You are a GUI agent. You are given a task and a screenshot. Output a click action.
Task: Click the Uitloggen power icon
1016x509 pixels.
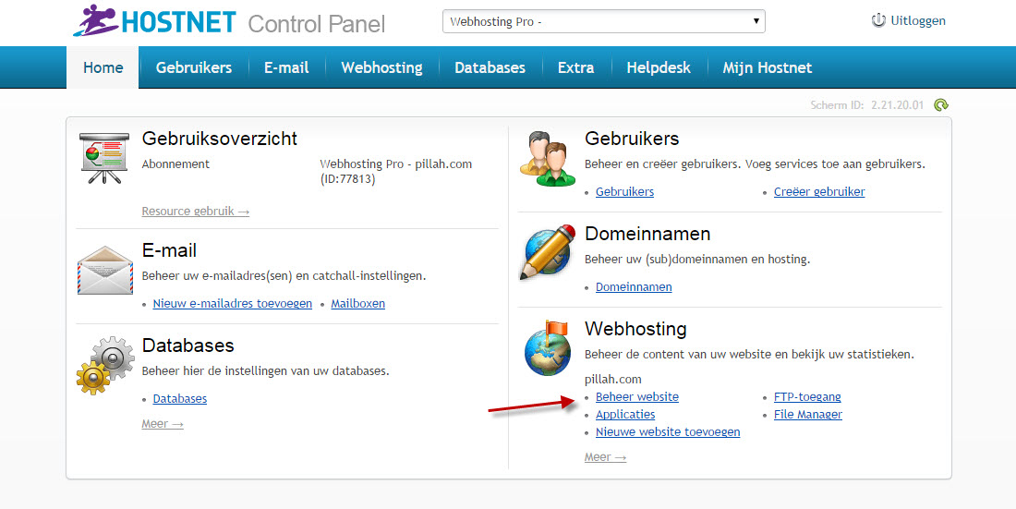pyautogui.click(x=878, y=20)
